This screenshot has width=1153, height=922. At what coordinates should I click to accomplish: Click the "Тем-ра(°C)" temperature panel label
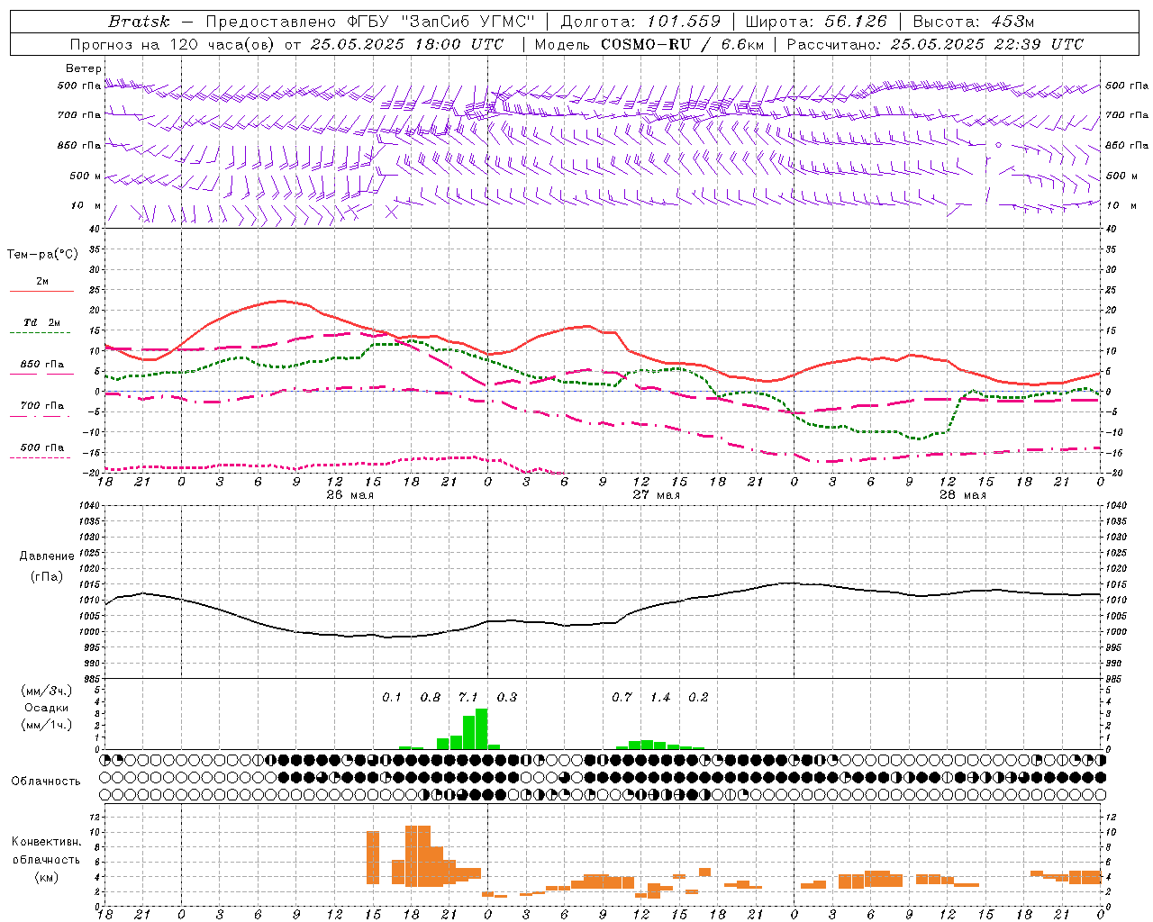[x=42, y=255]
